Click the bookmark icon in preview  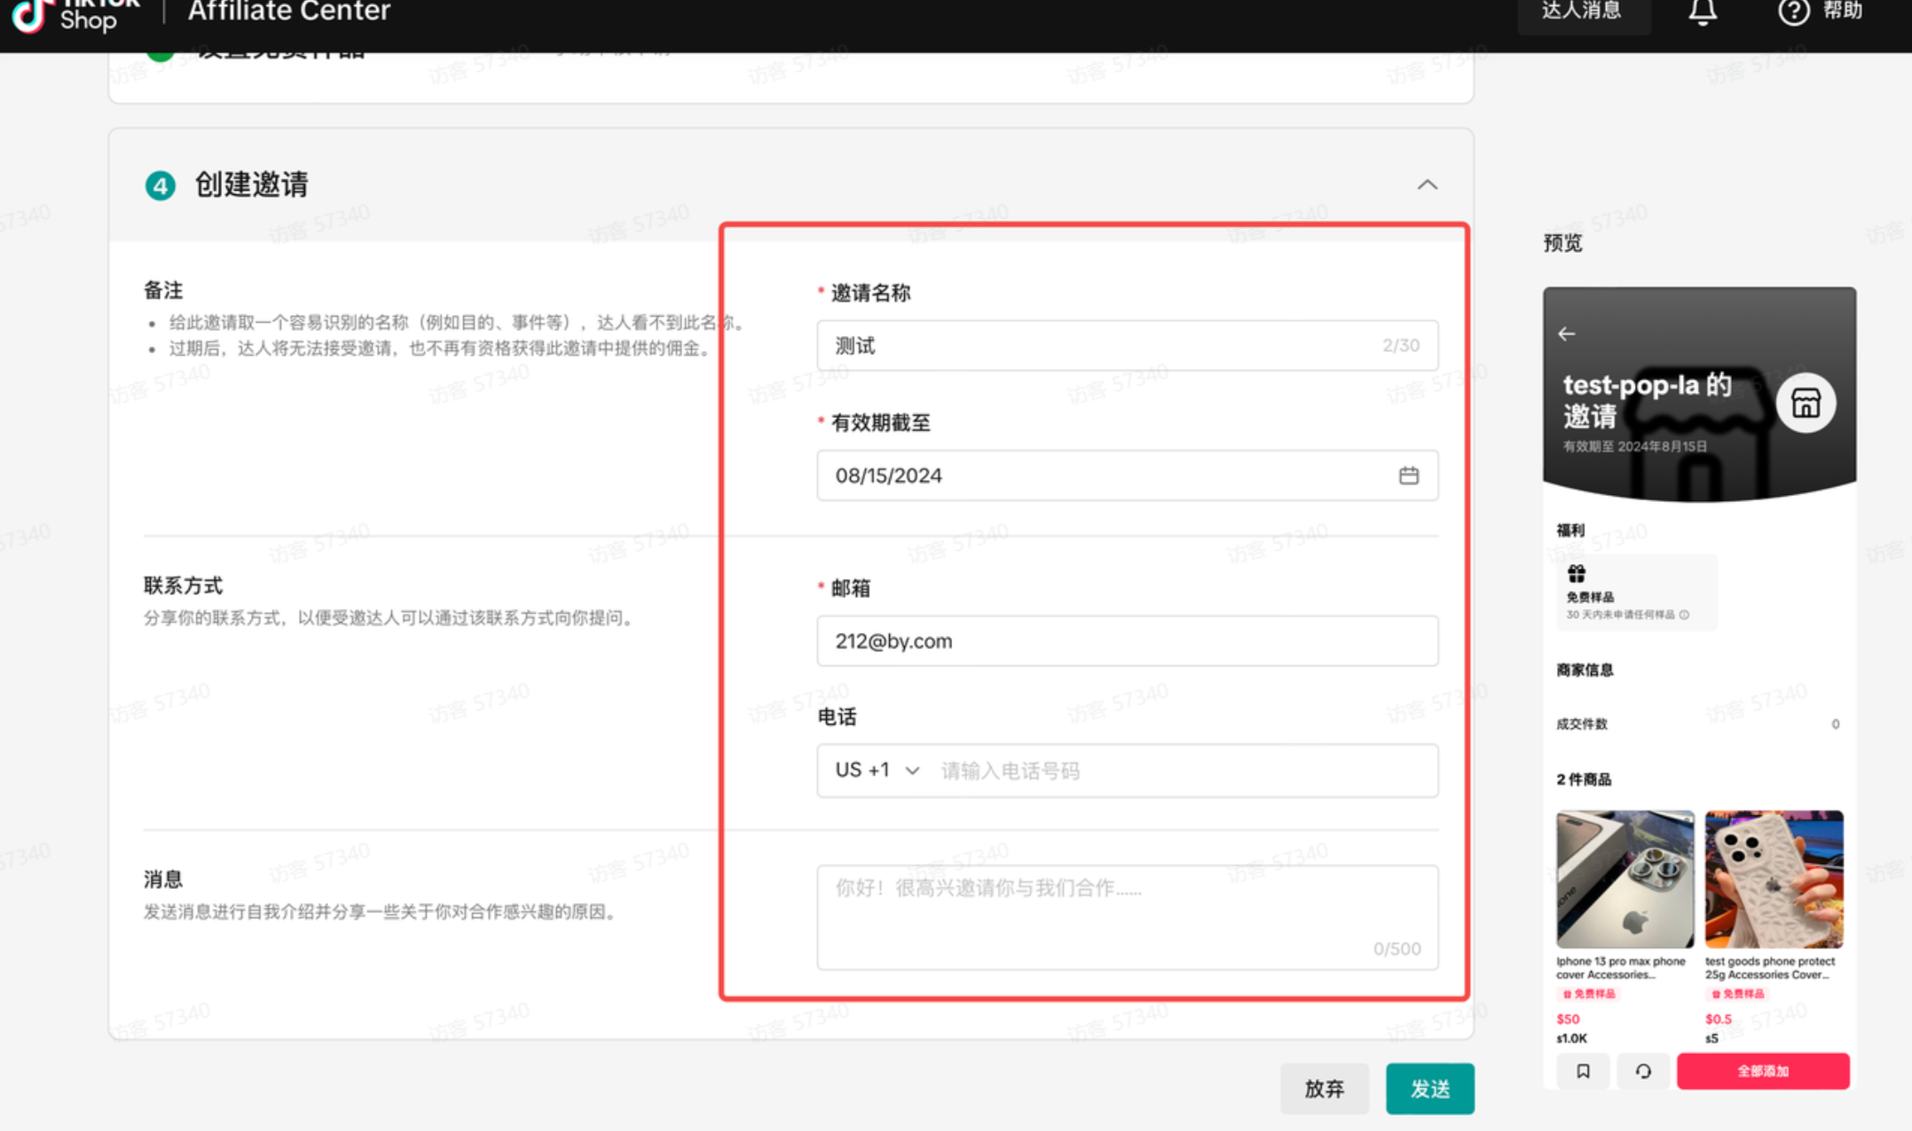tap(1583, 1072)
